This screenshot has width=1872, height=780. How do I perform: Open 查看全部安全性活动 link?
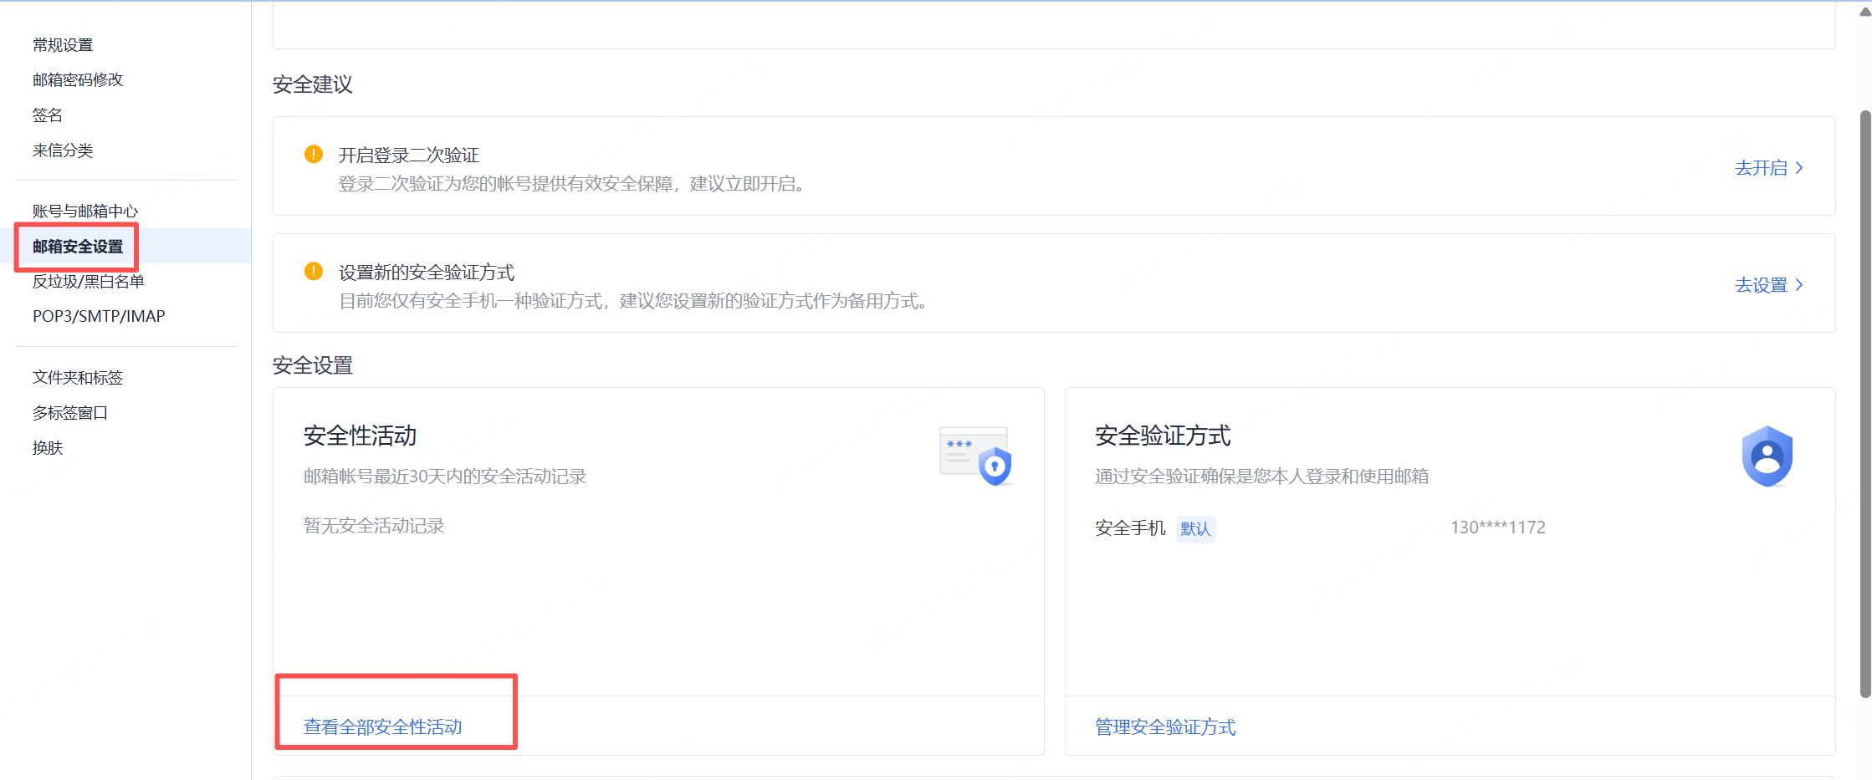(383, 727)
